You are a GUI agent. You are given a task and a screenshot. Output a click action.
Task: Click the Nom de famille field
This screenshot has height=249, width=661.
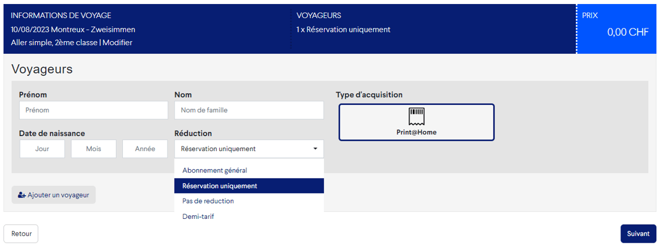pyautogui.click(x=249, y=110)
